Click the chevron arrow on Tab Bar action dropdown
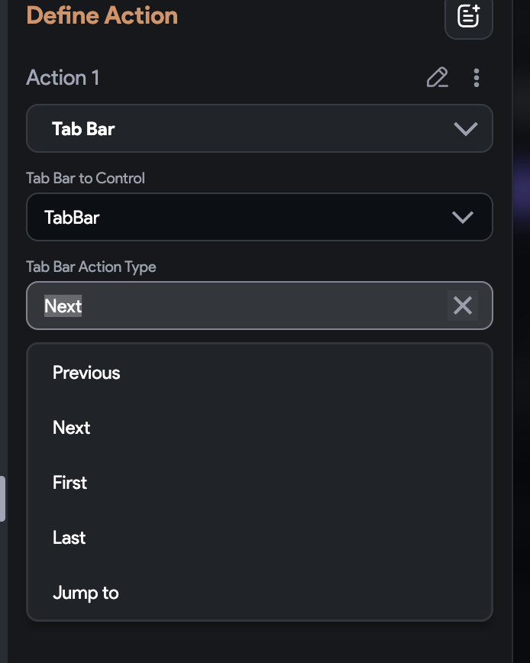 (465, 128)
